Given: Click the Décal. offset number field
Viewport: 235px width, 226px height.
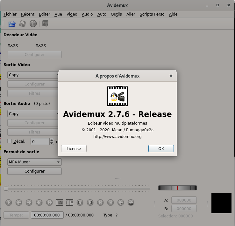Looking at the screenshot, I should click(40, 141).
